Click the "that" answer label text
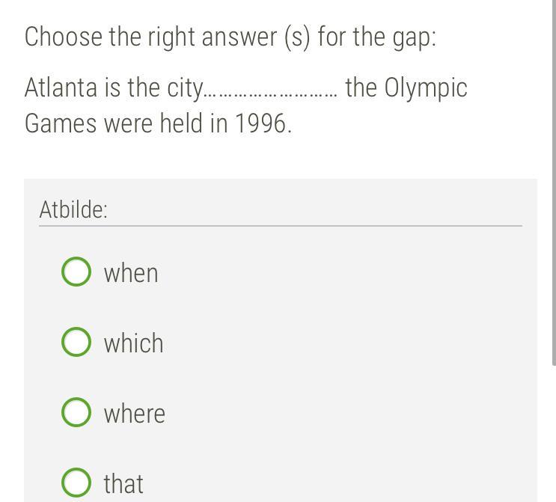Screen dimensions: 556x502 pyautogui.click(x=123, y=484)
